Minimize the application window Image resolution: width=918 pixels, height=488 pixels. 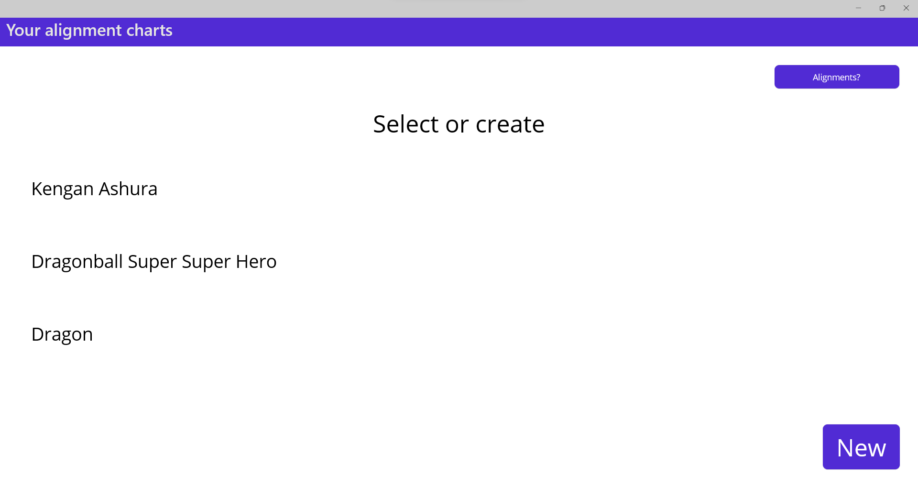coord(858,8)
